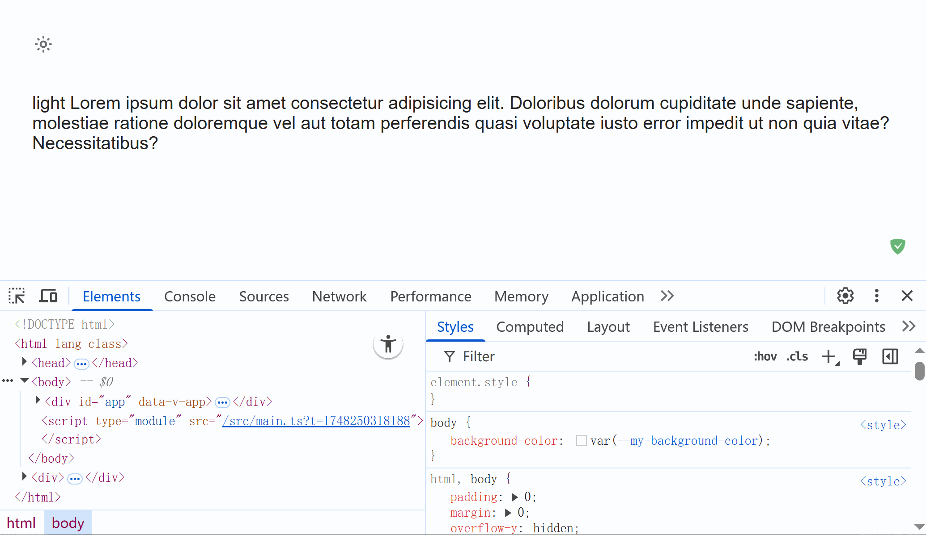Open the Memory tab
This screenshot has height=535, width=926.
pyautogui.click(x=521, y=297)
